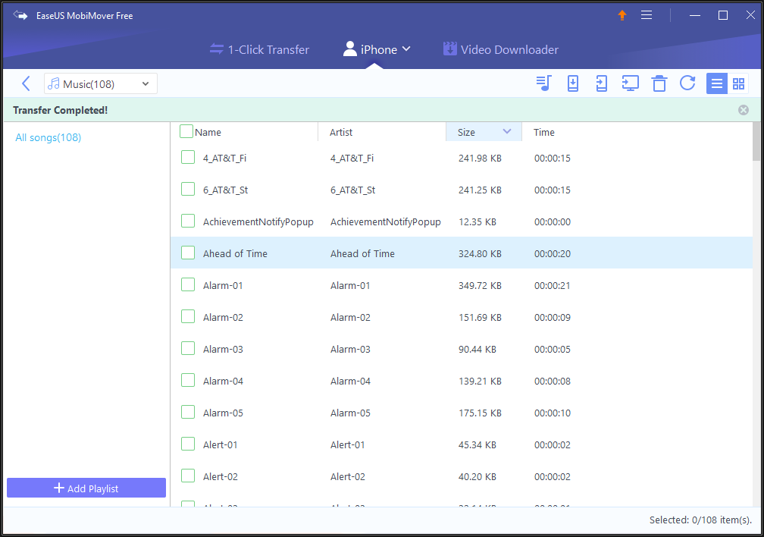Check the AchievementNotifyPopup checkbox
Screen dimensions: 764x537
pos(188,221)
